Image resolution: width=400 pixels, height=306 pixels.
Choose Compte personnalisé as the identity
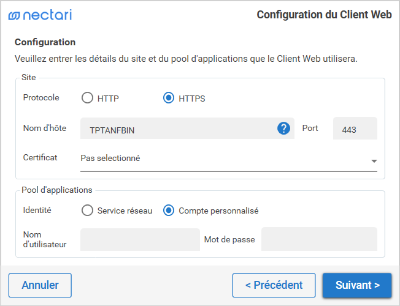(x=169, y=211)
